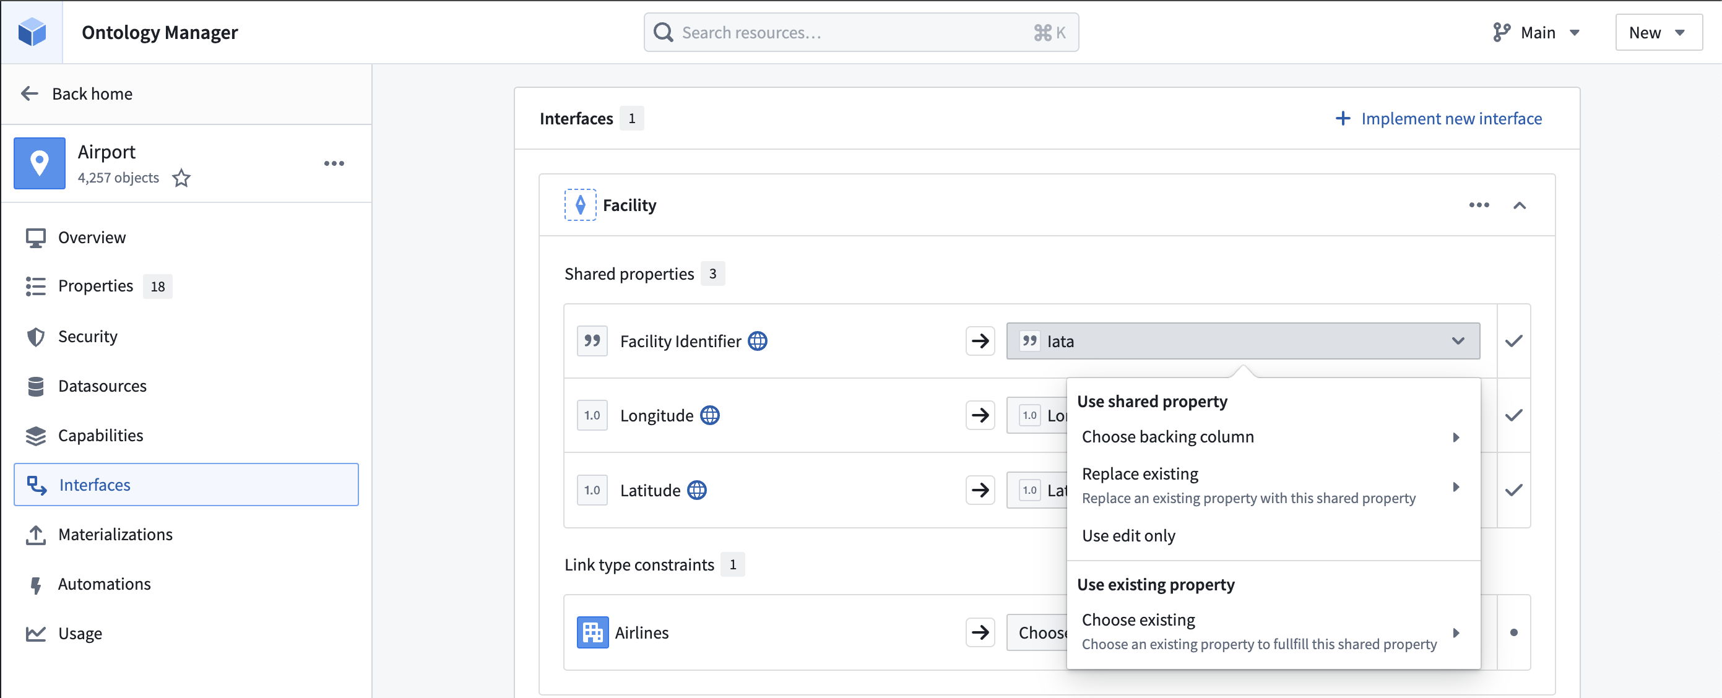
Task: Click the arrow button in Latitude row
Action: tap(980, 490)
